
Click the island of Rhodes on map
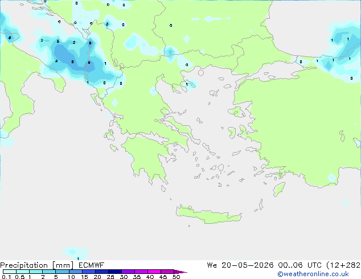click(279, 189)
